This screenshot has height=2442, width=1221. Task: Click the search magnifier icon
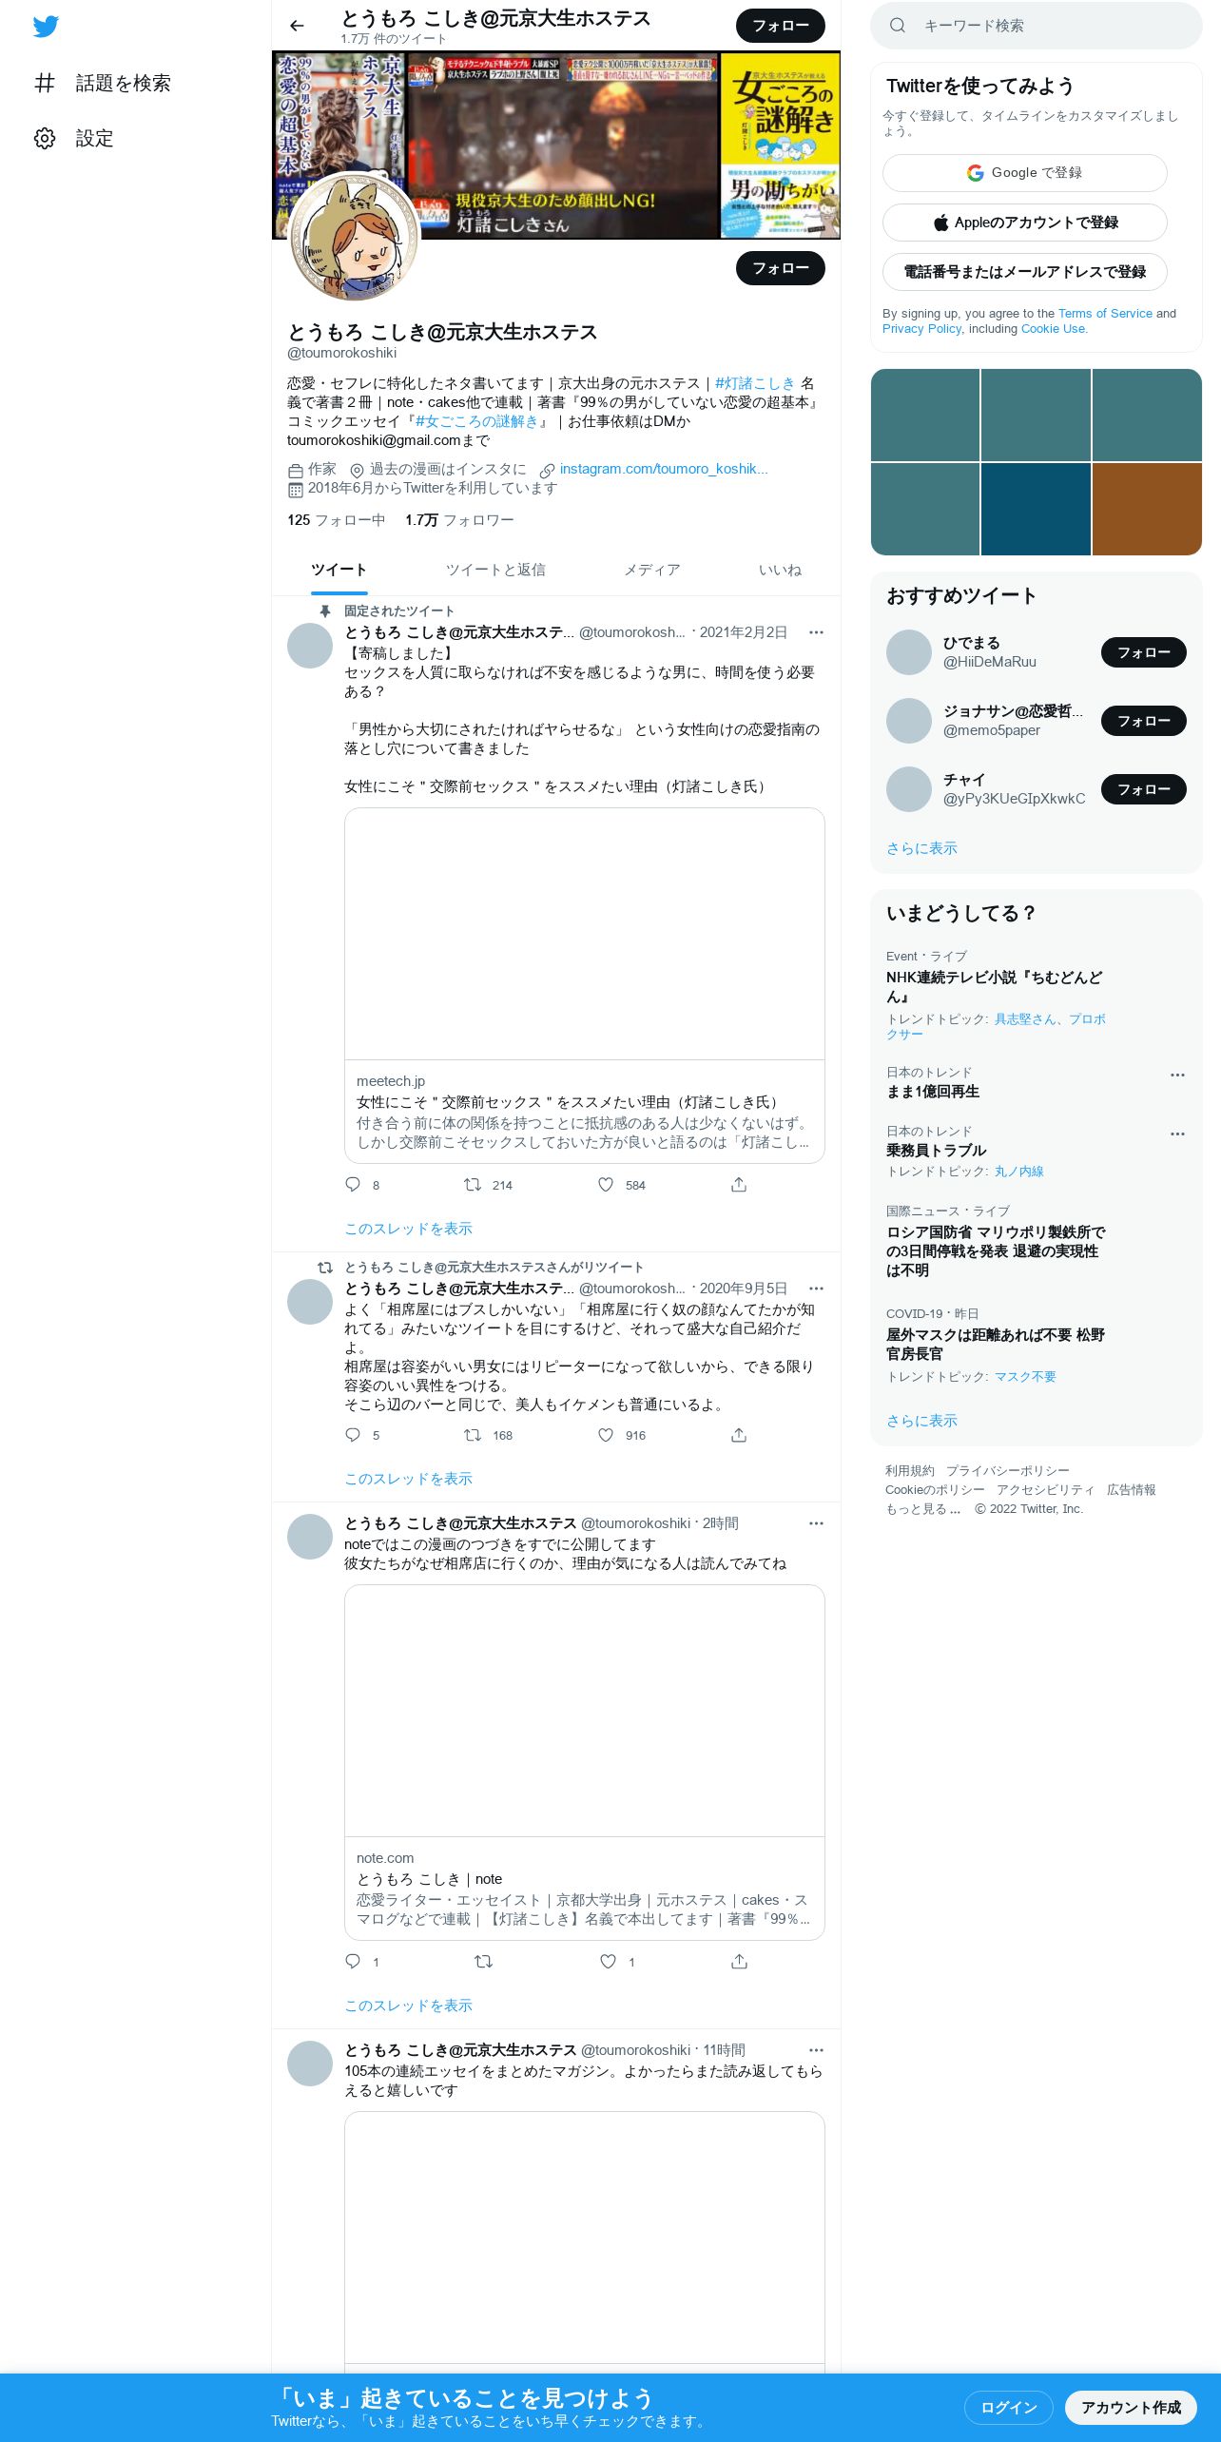pyautogui.click(x=897, y=26)
